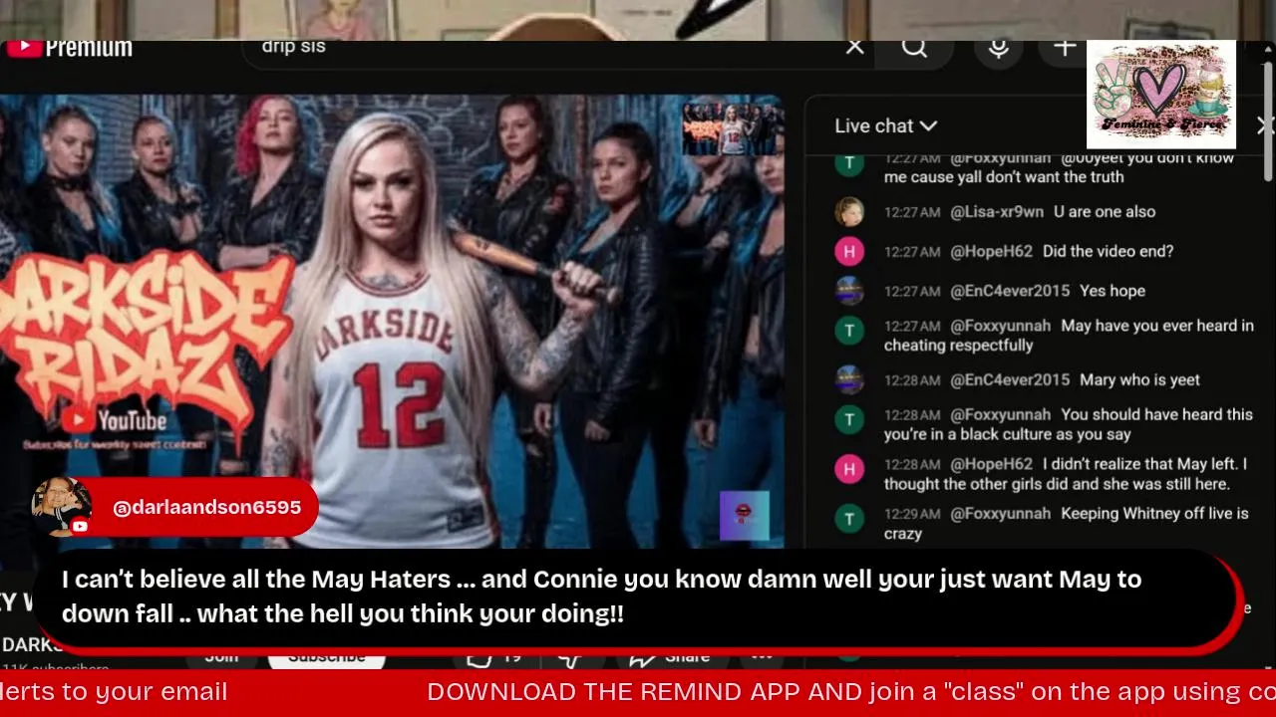This screenshot has height=717, width=1276.
Task: Open the Create plus icon
Action: (x=1064, y=47)
